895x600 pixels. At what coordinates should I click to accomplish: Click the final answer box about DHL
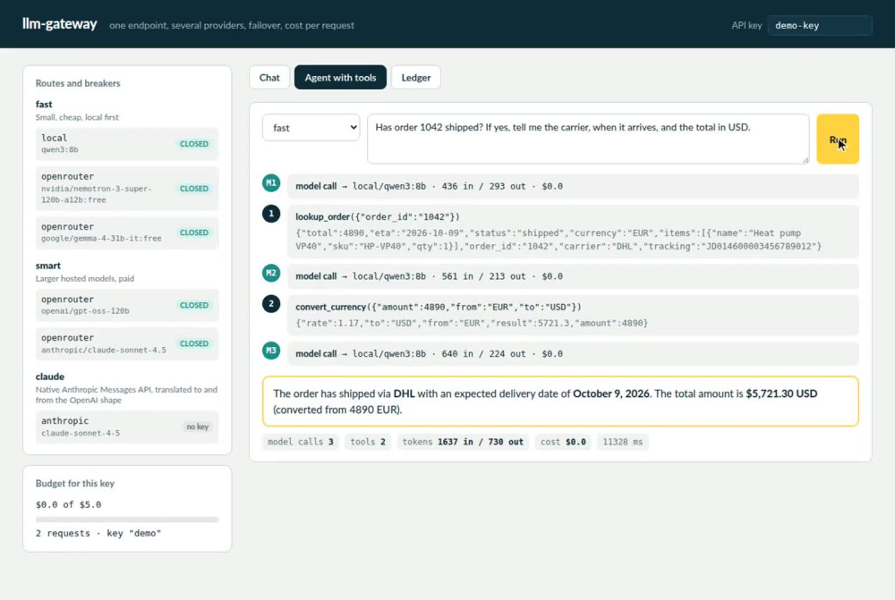560,401
